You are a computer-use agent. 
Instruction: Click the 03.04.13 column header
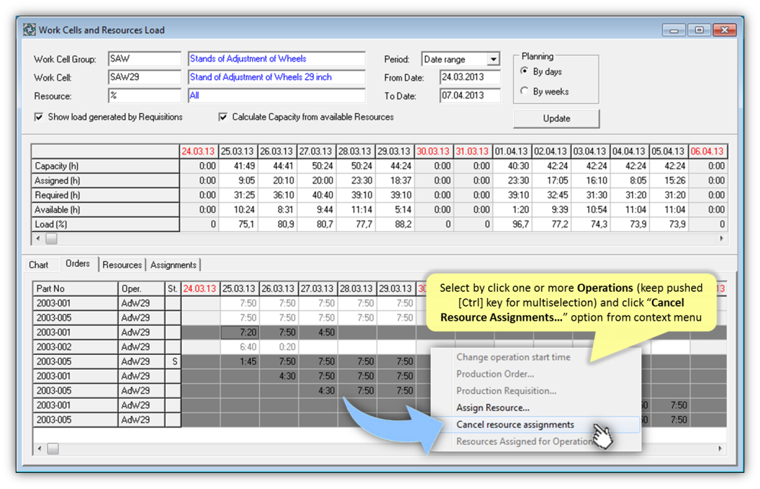pyautogui.click(x=590, y=152)
